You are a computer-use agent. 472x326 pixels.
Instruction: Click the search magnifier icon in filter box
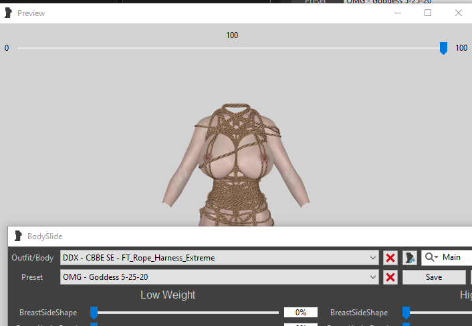point(431,257)
